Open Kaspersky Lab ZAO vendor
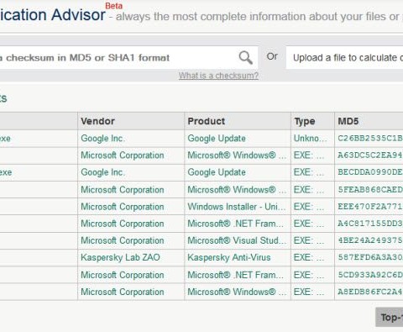The width and height of the screenshot is (403, 332). [x=120, y=257]
